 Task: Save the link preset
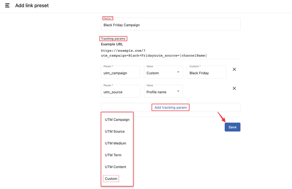click(232, 127)
